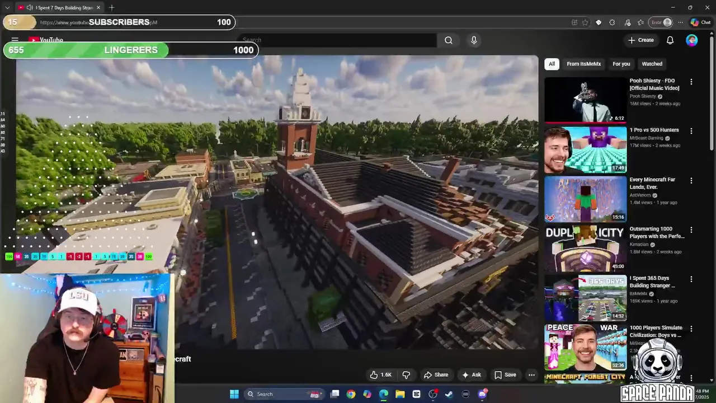The image size is (716, 403).
Task: Open the 1000 Players Simulate Civilization thumbnail
Action: pyautogui.click(x=586, y=347)
